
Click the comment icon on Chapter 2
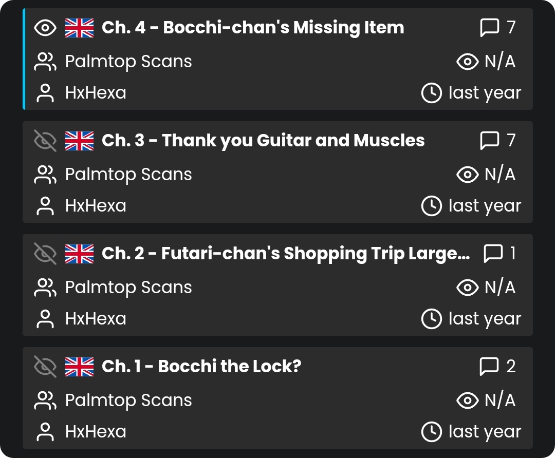[x=493, y=254]
